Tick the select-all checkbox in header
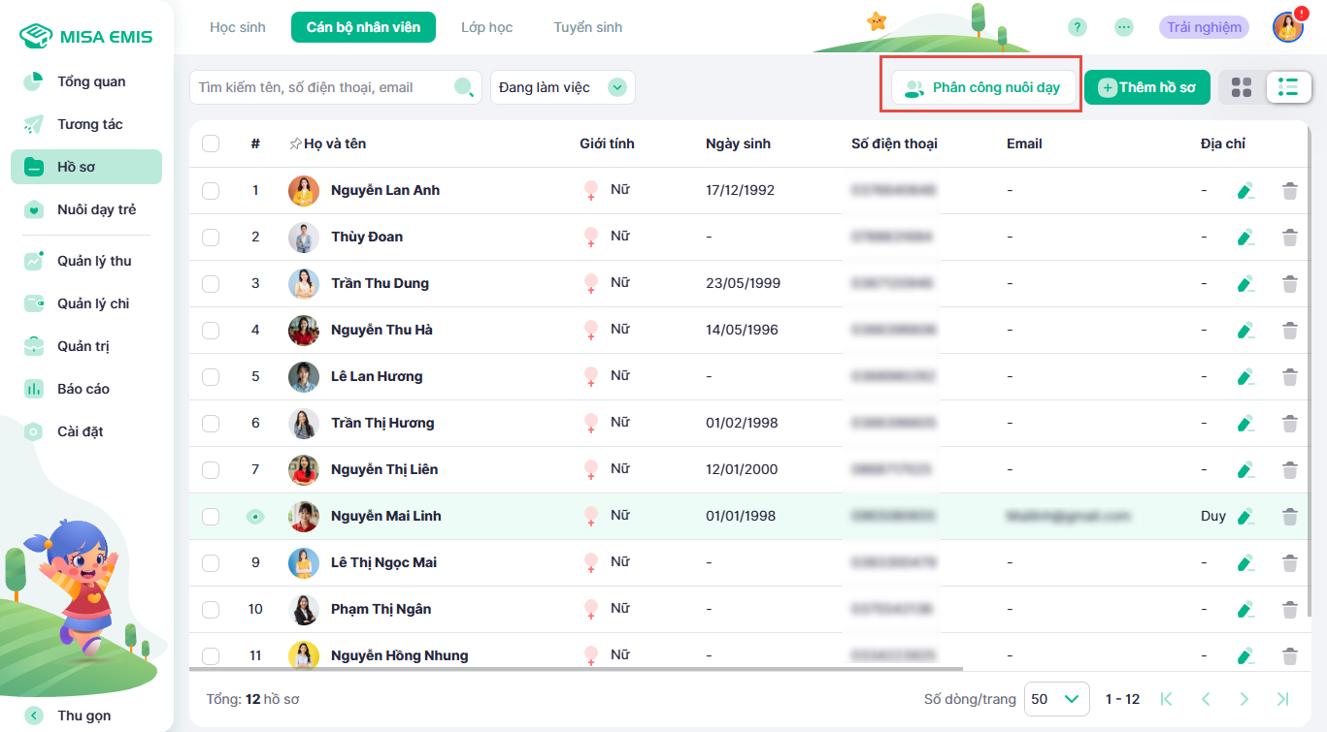This screenshot has width=1327, height=732. click(211, 143)
